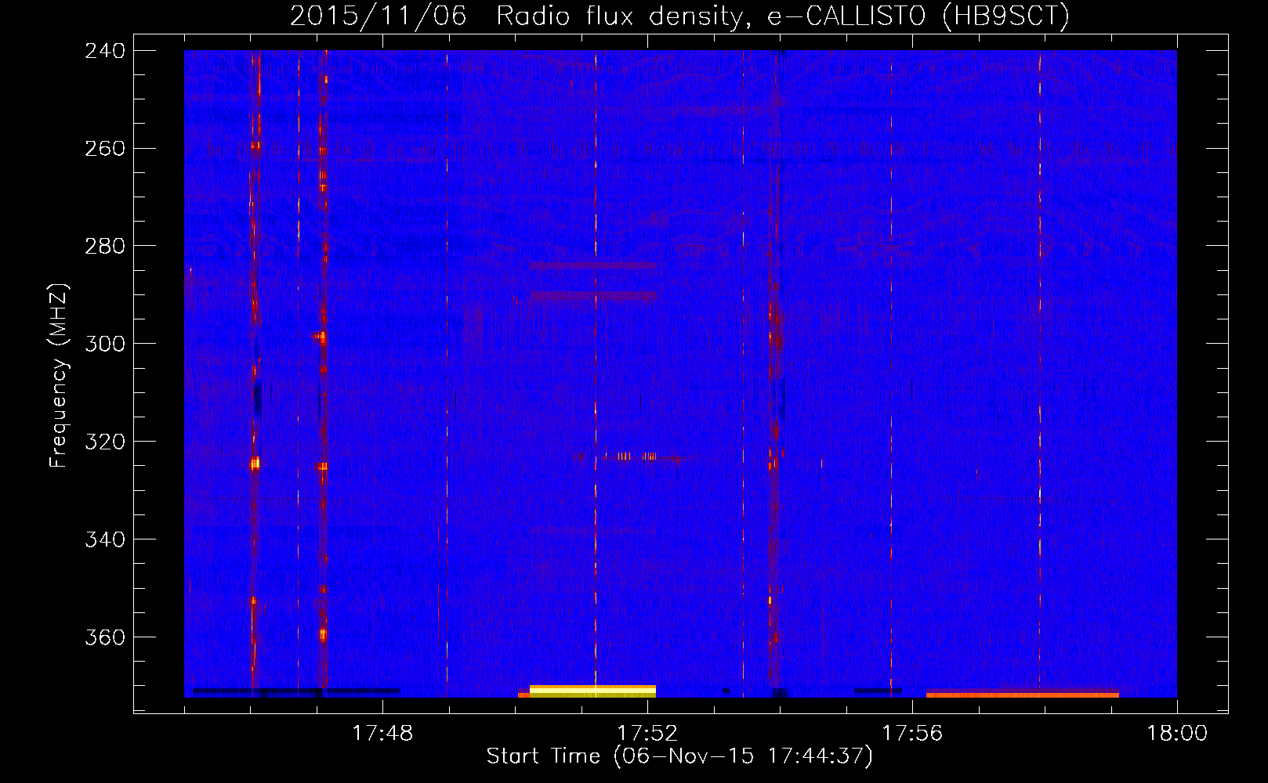
Task: Click the 18:00 time tick label
Action: click(x=1177, y=733)
